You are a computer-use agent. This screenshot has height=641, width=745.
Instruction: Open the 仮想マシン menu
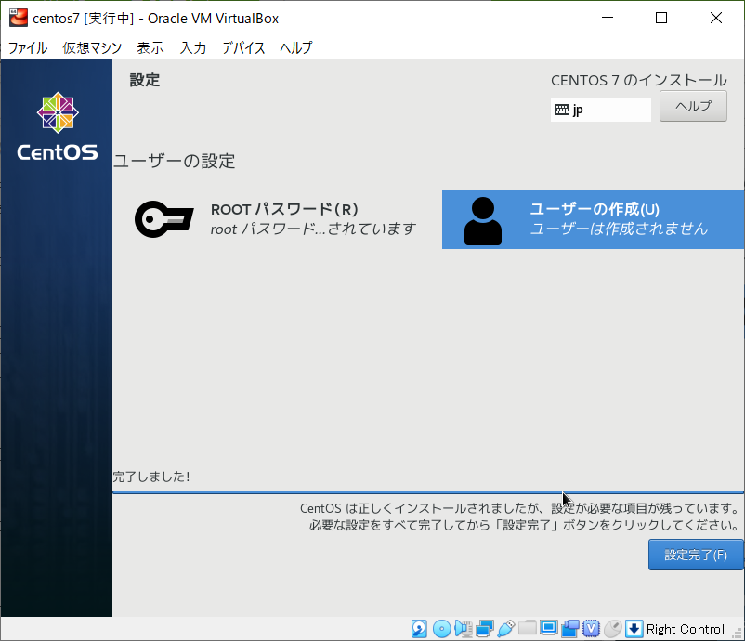pyautogui.click(x=92, y=47)
